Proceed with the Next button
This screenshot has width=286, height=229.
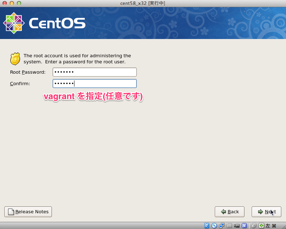[x=266, y=212]
